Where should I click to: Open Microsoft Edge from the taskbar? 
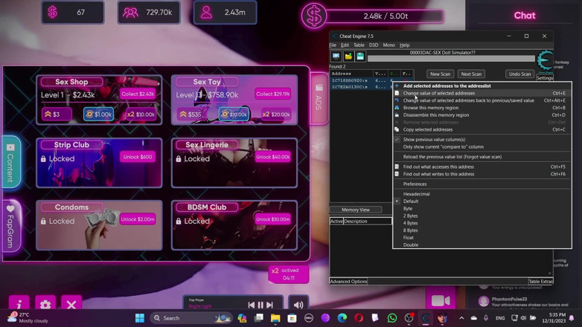click(x=342, y=318)
